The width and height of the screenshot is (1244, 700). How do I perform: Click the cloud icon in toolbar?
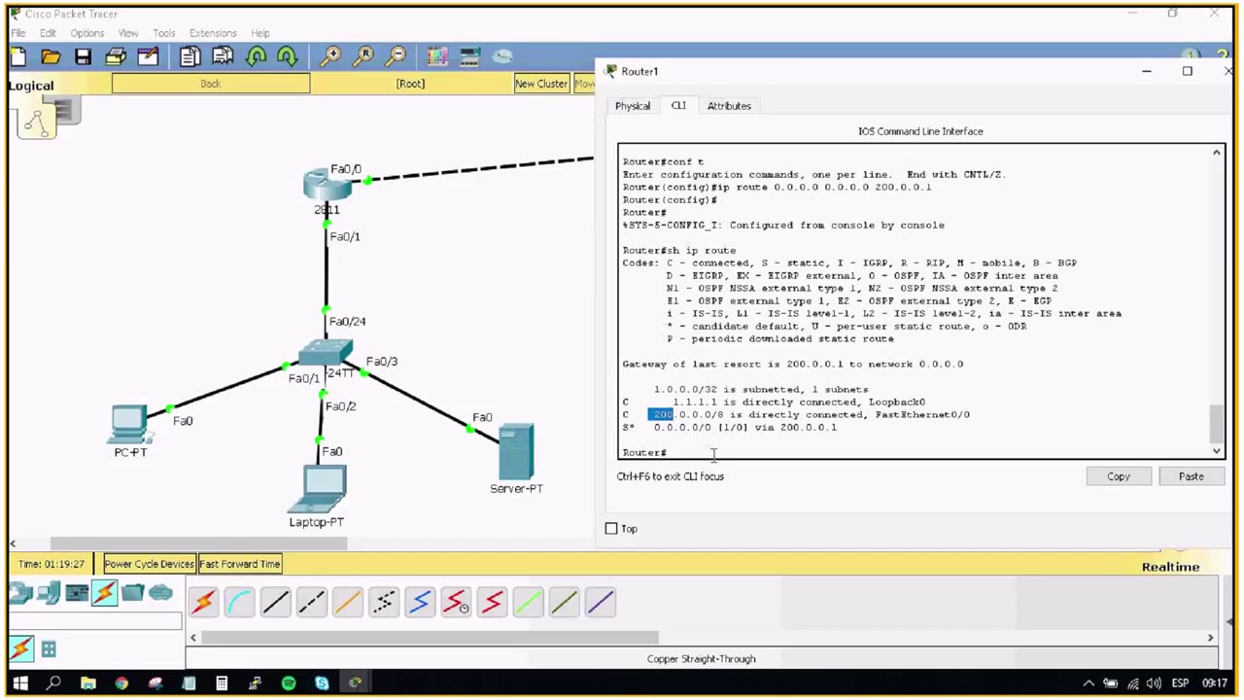pyautogui.click(x=501, y=56)
